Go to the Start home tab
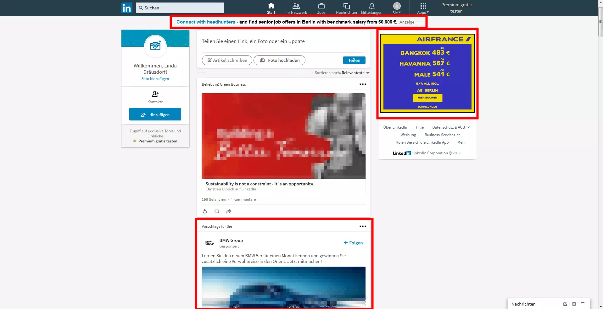Screen dimensions: 603x309 click(x=271, y=8)
